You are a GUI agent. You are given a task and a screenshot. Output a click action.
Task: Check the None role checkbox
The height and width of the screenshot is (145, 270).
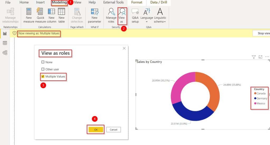point(43,62)
